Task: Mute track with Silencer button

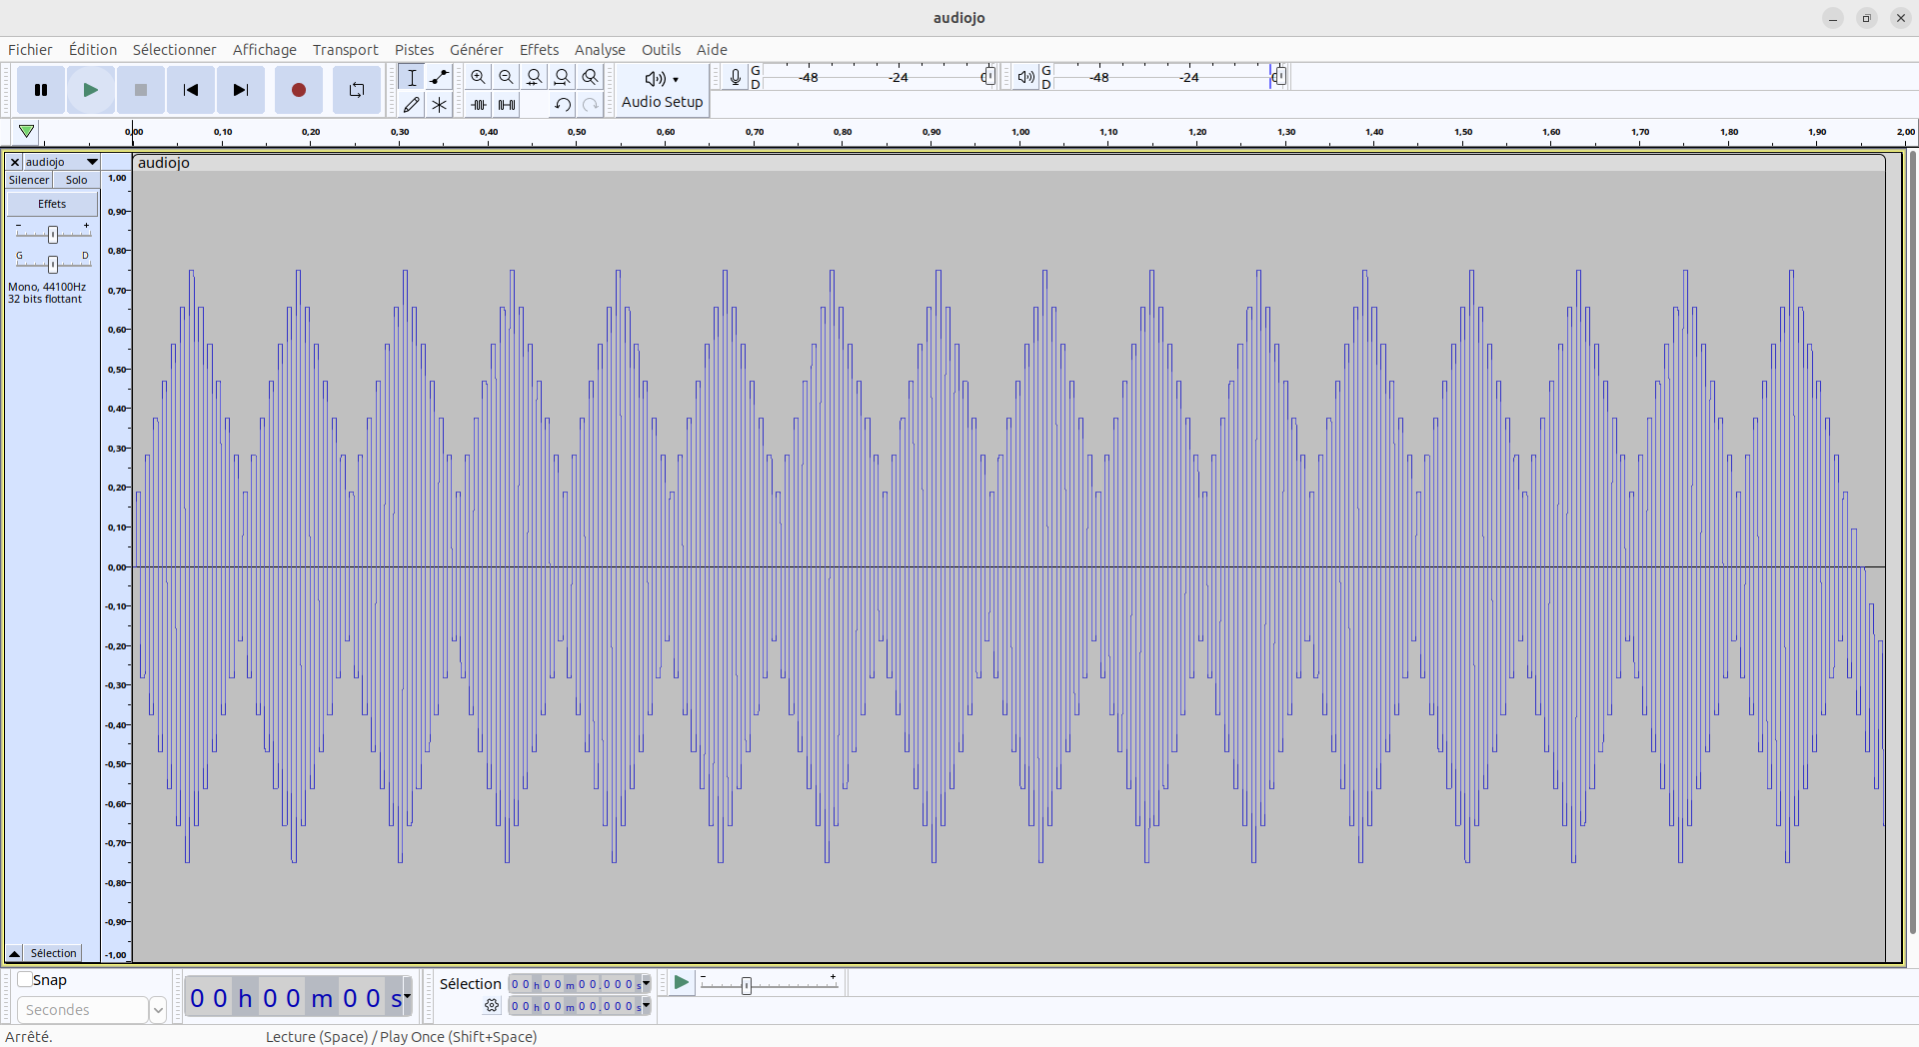Action: (29, 180)
